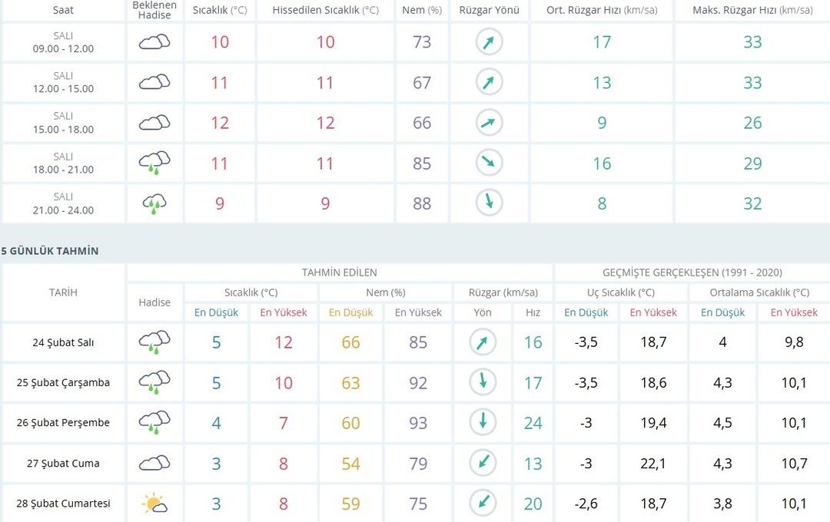Click the Maks. Rüzgar Hızı column header
The image size is (830, 522).
tap(752, 11)
